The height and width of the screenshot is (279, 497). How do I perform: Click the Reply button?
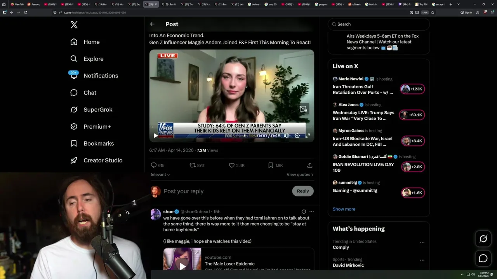[x=303, y=191]
